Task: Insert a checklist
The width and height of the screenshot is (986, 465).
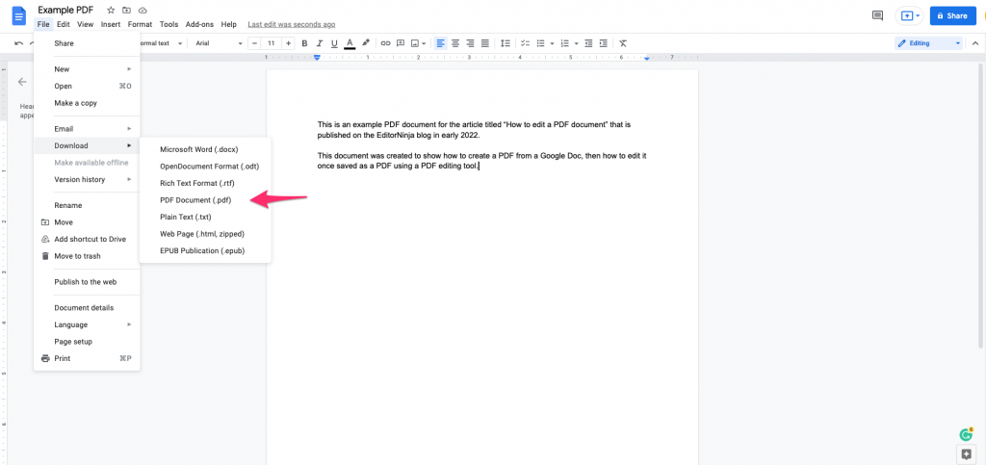Action: (525, 43)
